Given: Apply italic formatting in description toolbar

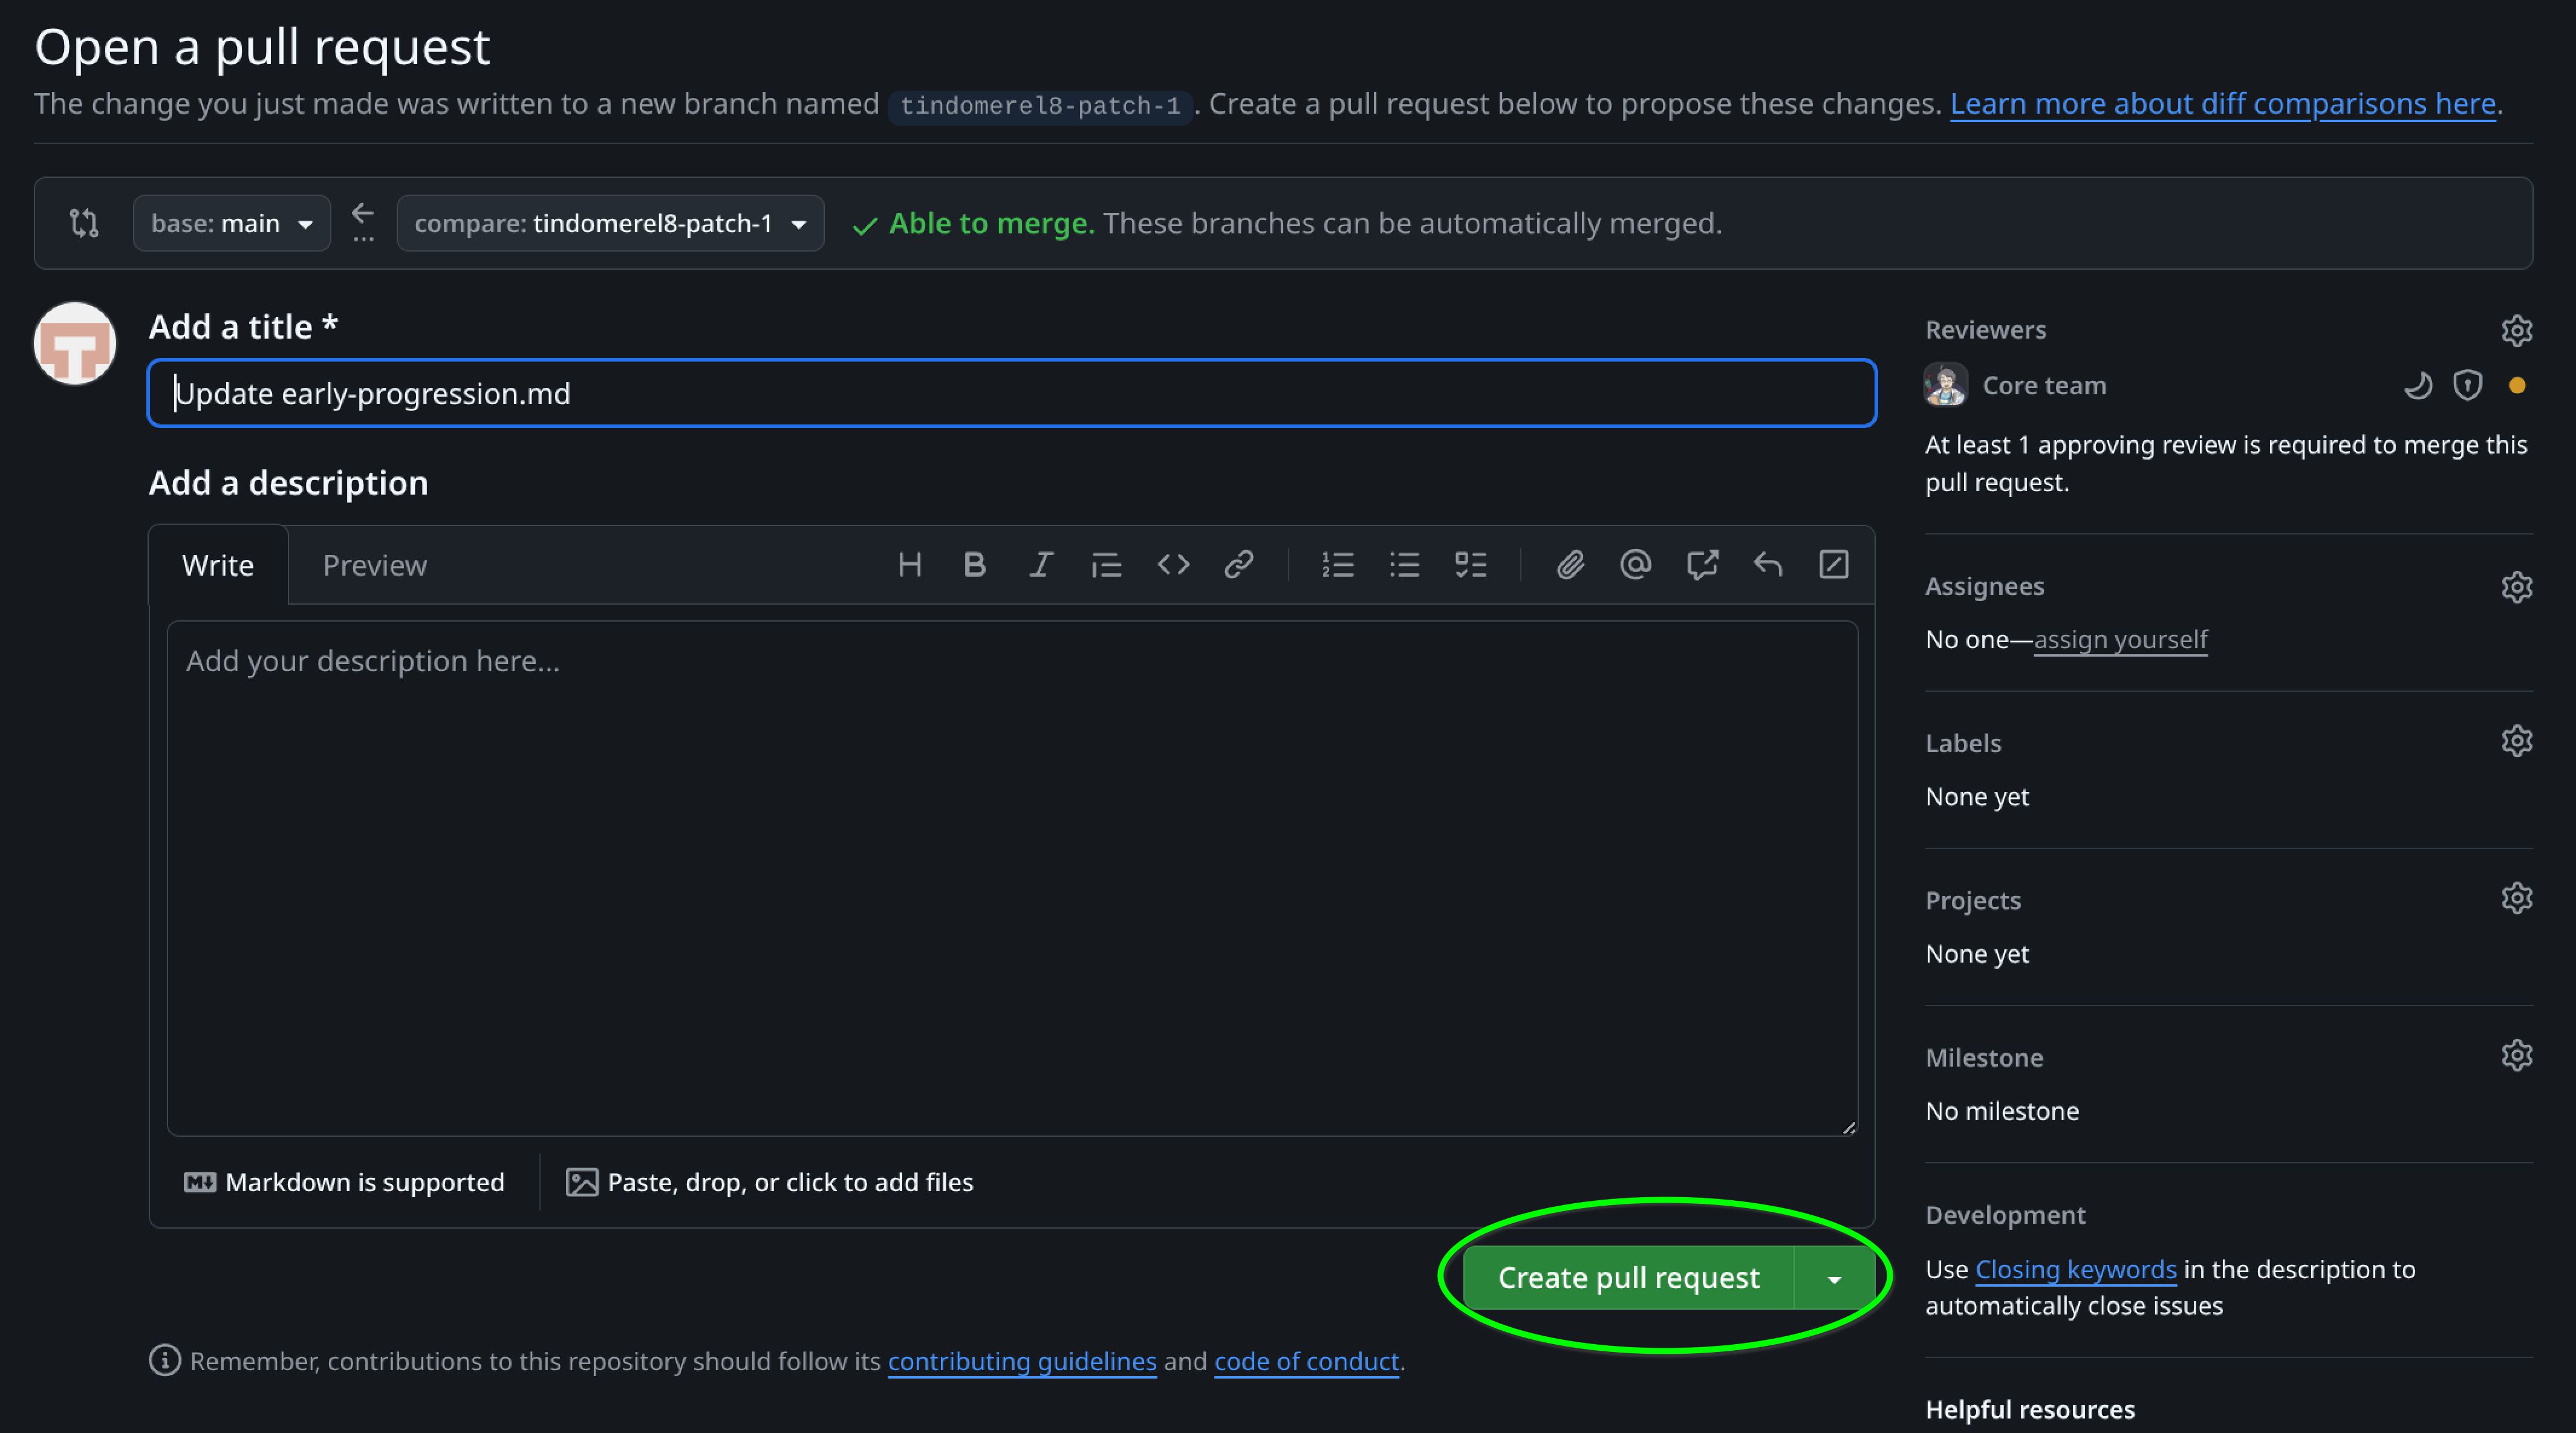Looking at the screenshot, I should coord(1041,565).
